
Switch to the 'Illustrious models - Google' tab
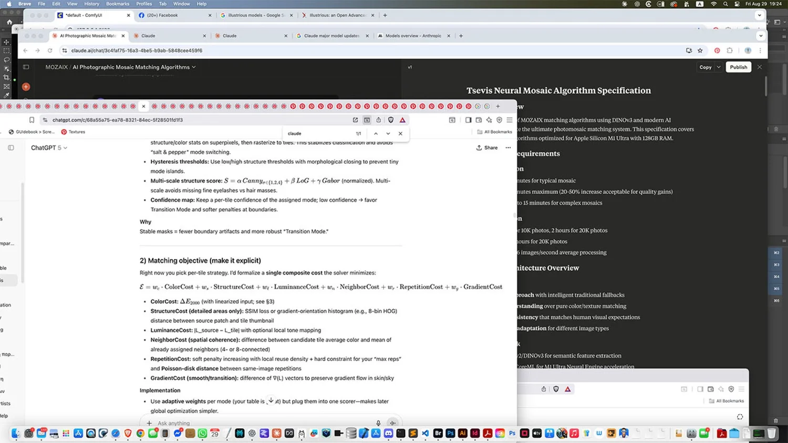[256, 15]
